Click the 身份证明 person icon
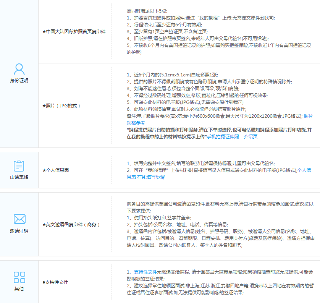This screenshot has height=303, width=320. click(x=19, y=69)
